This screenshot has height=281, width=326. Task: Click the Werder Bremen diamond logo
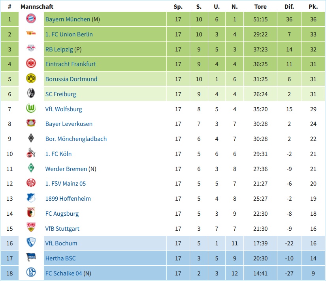point(31,168)
